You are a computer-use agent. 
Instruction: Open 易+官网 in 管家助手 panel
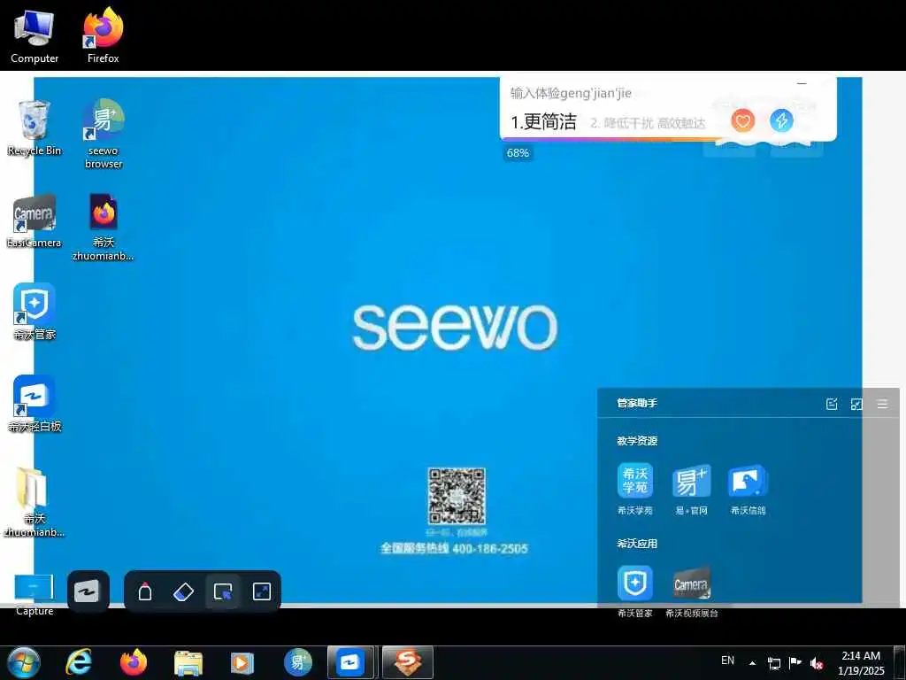click(x=691, y=489)
